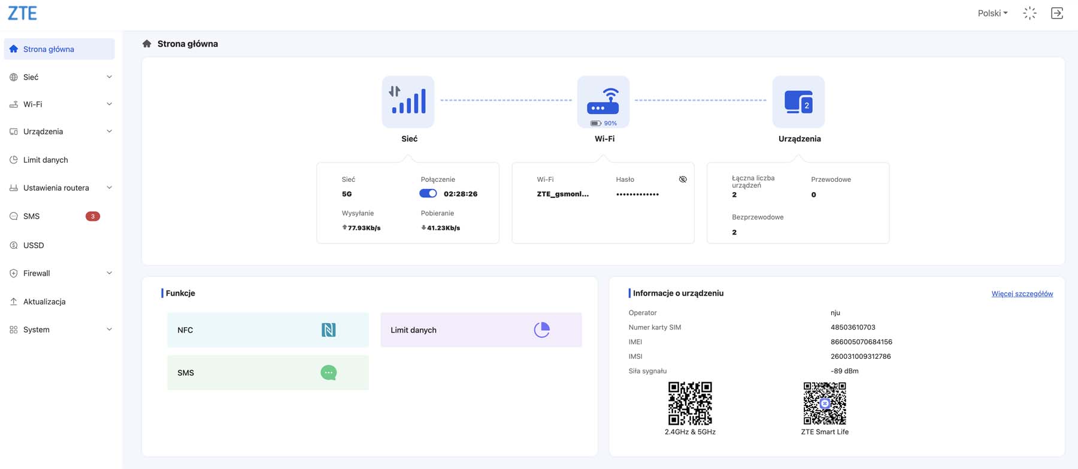Image resolution: width=1078 pixels, height=469 pixels.
Task: Open the Więcej szczegółów link
Action: (x=1022, y=294)
